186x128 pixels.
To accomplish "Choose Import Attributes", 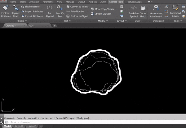I will [32, 11].
